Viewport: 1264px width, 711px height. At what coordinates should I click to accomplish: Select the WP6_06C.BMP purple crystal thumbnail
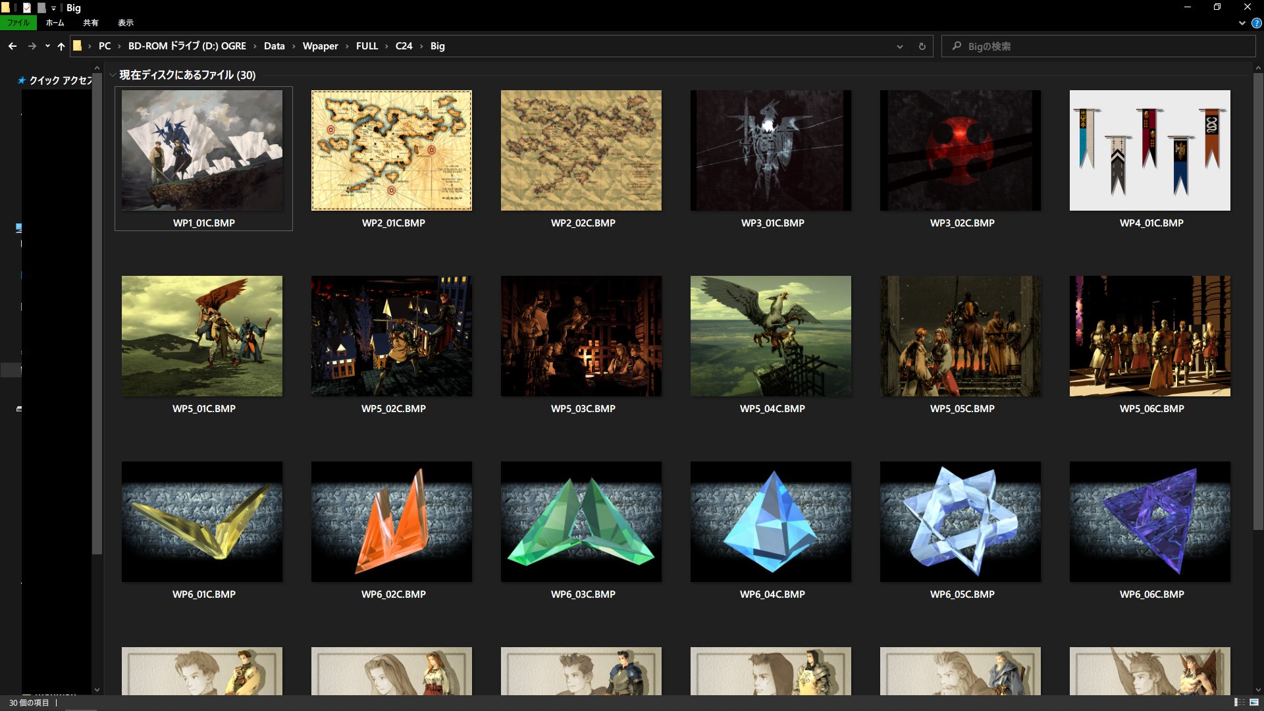[1150, 522]
